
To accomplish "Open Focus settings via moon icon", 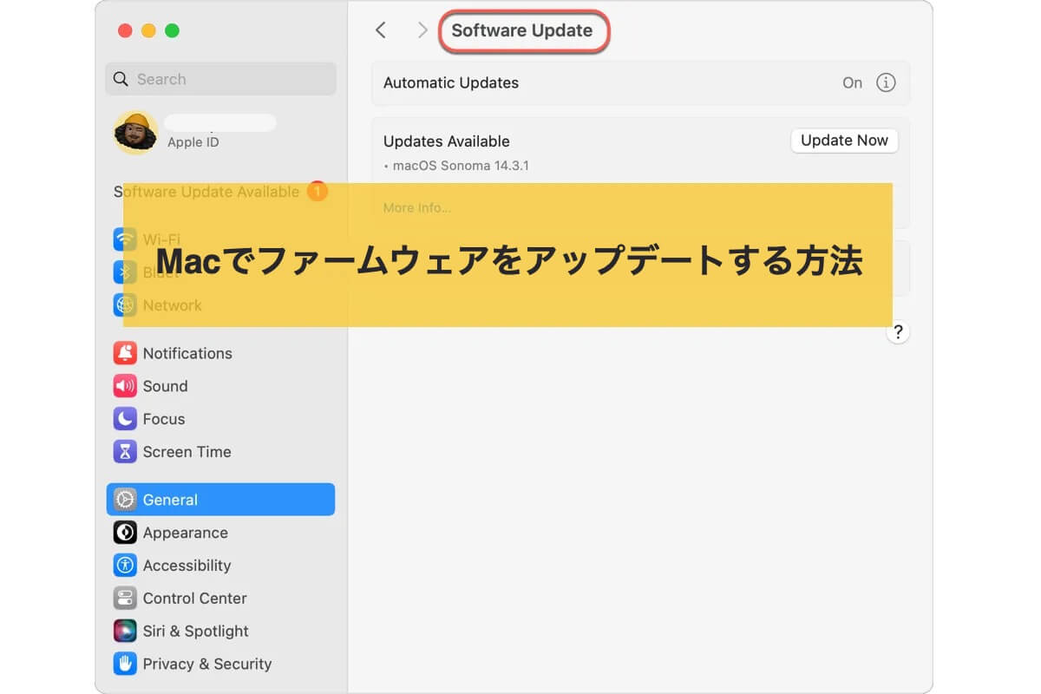I will tap(125, 419).
